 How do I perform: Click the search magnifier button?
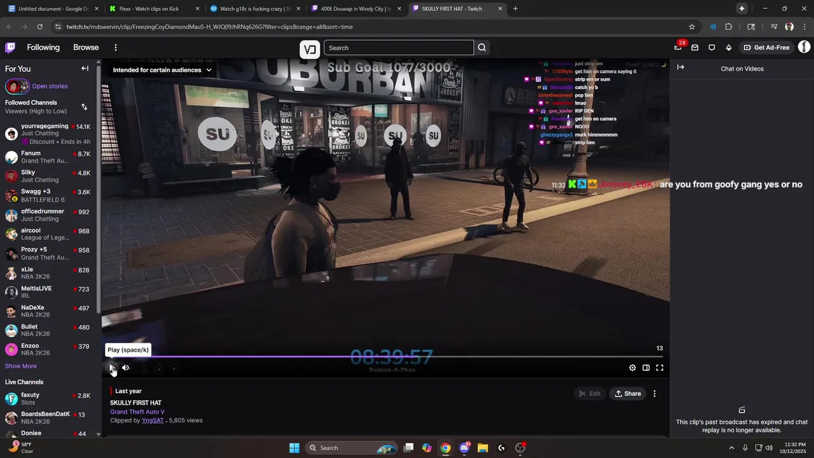tap(482, 48)
